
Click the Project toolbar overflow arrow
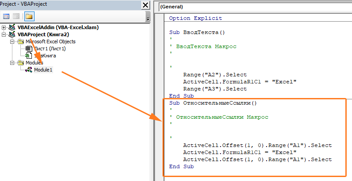148,19
